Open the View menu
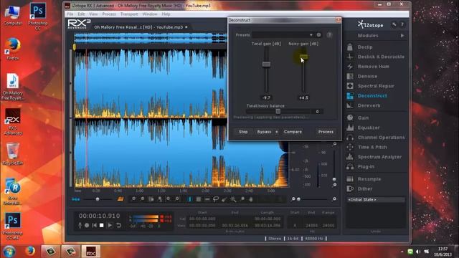 (93, 14)
